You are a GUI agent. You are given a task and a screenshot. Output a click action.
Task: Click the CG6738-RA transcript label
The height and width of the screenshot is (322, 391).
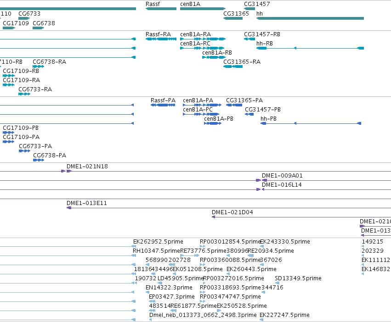[x=49, y=62]
